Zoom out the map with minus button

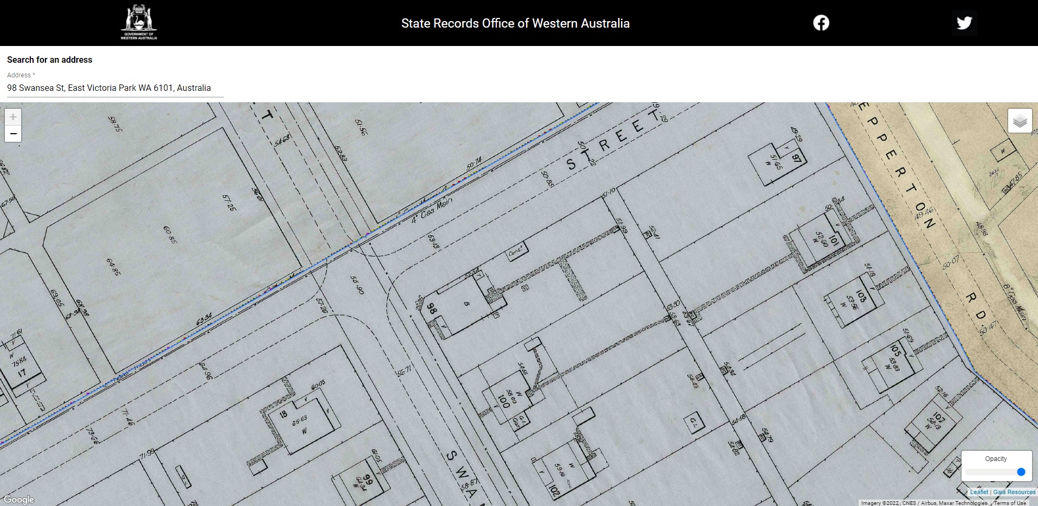pyautogui.click(x=13, y=134)
